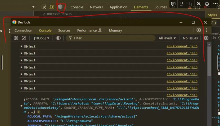Clear console with the circle-slash icon
This screenshot has width=220, height=126.
24,38
